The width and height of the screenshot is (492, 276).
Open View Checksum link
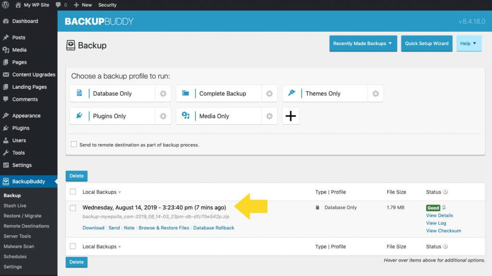click(x=443, y=230)
